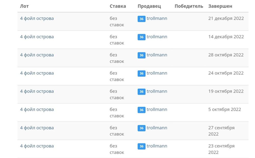
Task: Open the lot '4 фойл острова' ended 5 октября 2022
Action: click(x=37, y=109)
